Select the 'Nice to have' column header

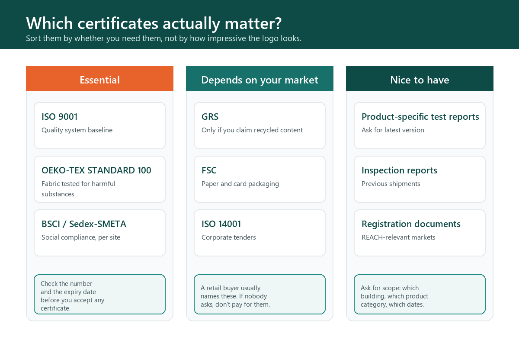(x=420, y=79)
